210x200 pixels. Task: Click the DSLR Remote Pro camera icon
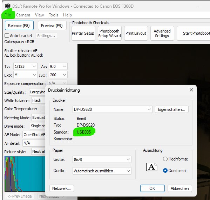(8, 6)
